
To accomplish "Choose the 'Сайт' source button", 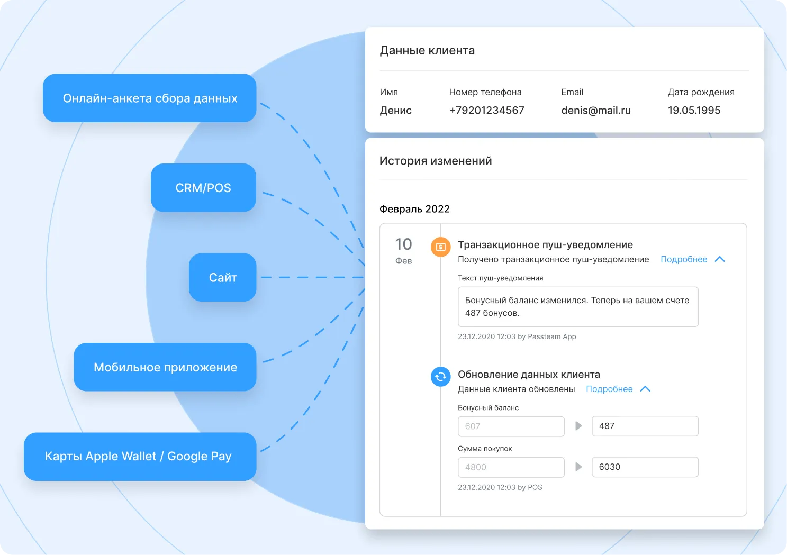I will (223, 278).
